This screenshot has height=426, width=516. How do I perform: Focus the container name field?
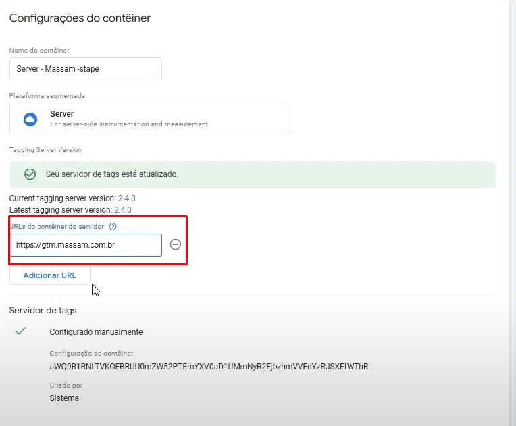pyautogui.click(x=86, y=69)
